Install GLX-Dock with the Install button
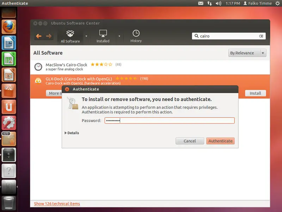The height and width of the screenshot is (212, 282). pos(255,93)
